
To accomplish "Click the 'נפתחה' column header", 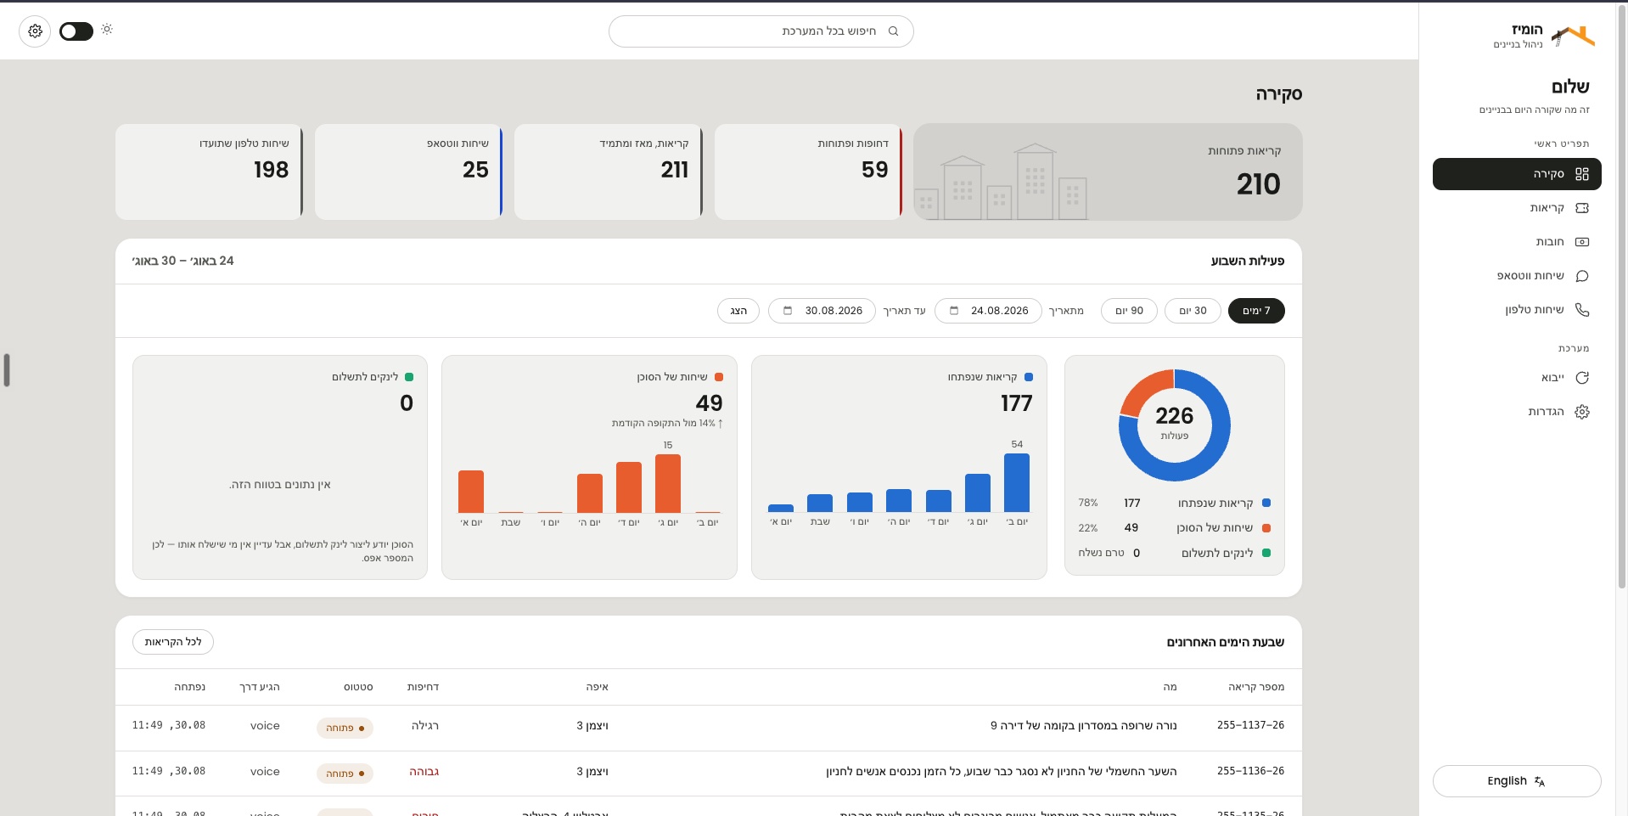I will click(189, 687).
